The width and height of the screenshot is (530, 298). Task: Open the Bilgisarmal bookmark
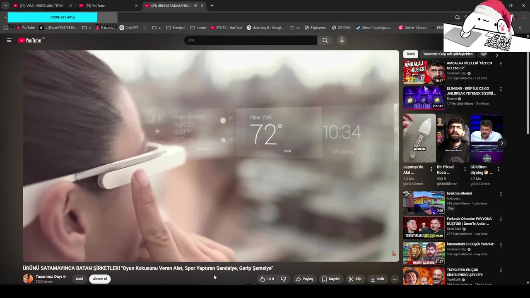[x=316, y=28]
